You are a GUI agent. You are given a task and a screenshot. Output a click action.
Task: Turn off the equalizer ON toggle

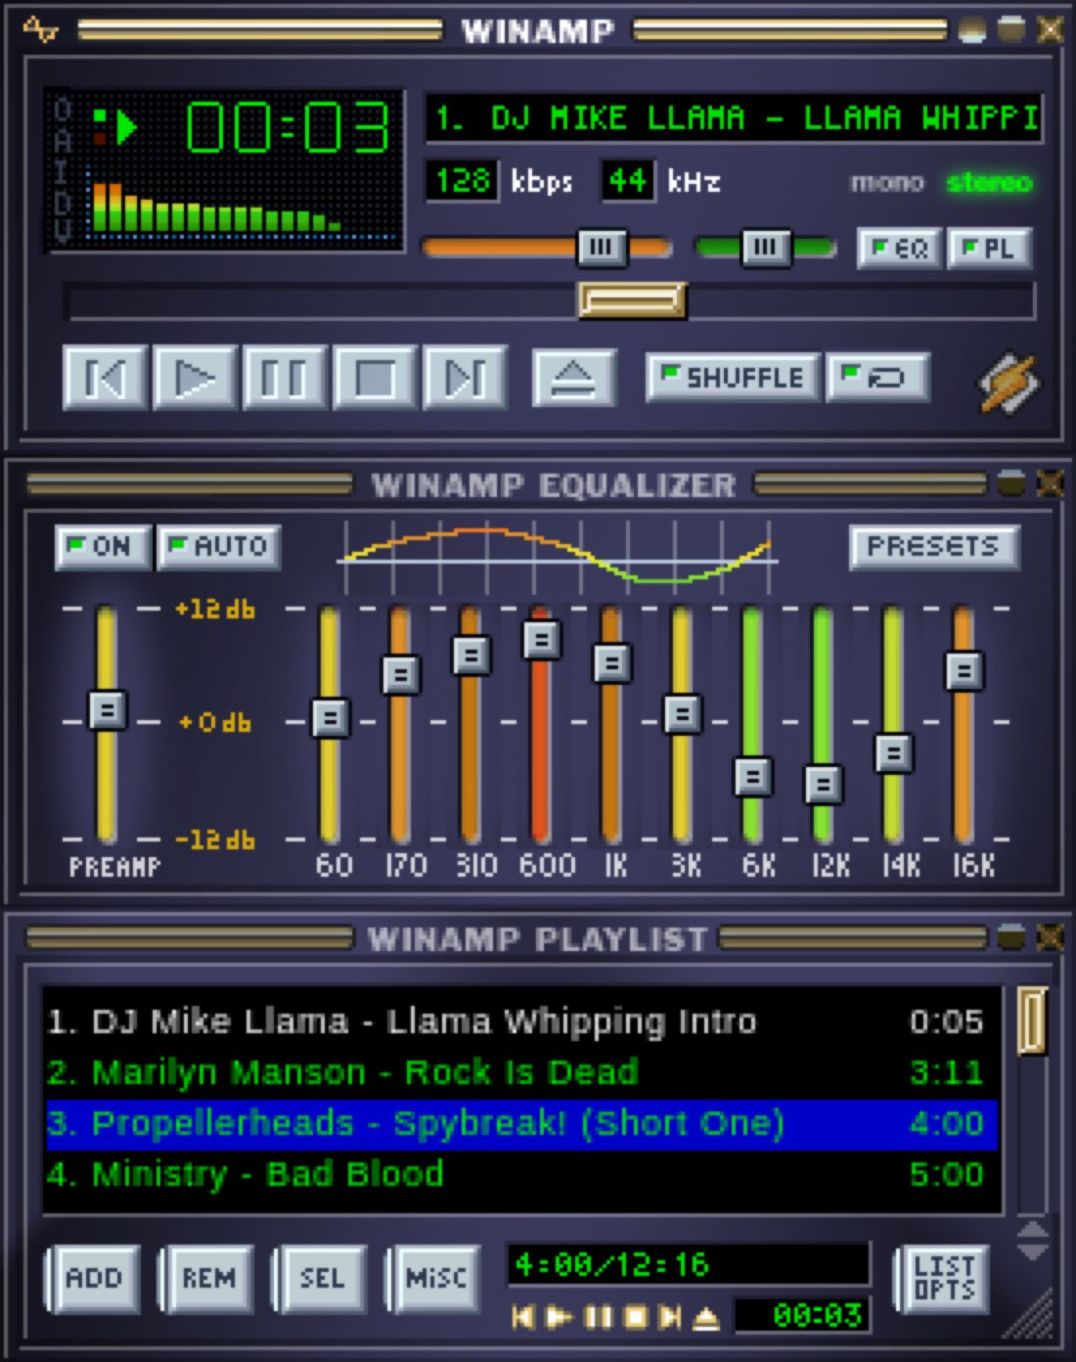[x=101, y=547]
